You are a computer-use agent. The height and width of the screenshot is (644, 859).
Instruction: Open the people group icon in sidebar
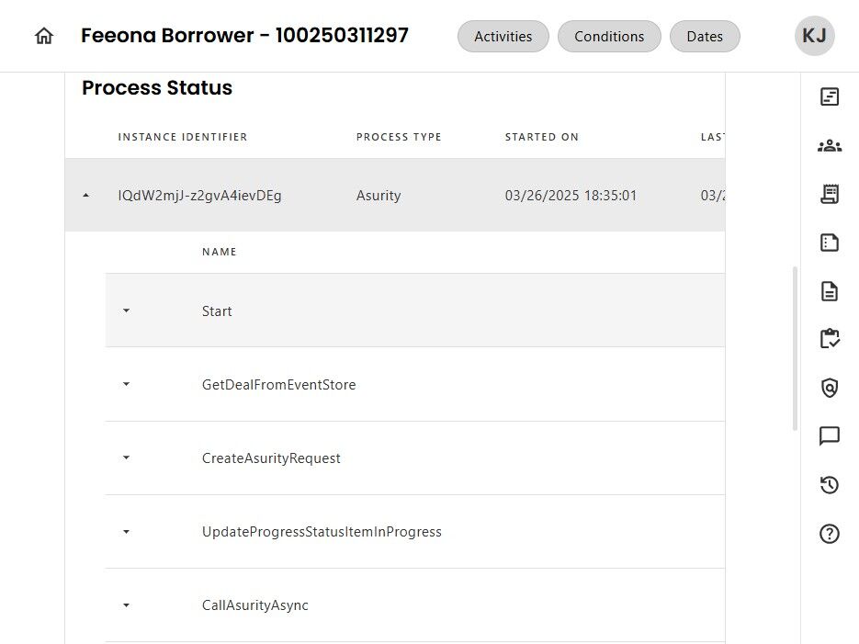pyautogui.click(x=830, y=146)
